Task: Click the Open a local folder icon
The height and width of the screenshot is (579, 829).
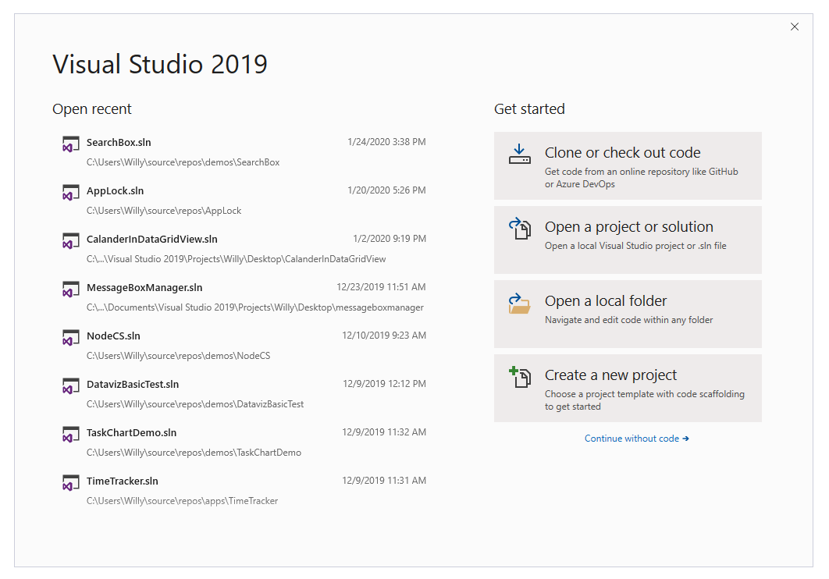Action: (x=520, y=304)
